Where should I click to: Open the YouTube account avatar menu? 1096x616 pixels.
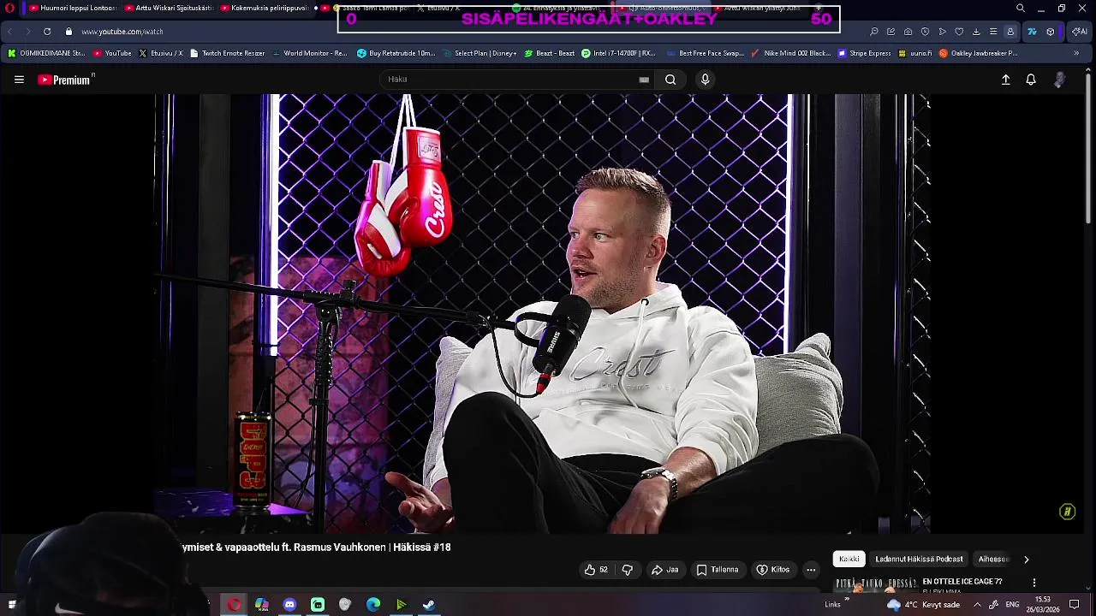[1060, 80]
